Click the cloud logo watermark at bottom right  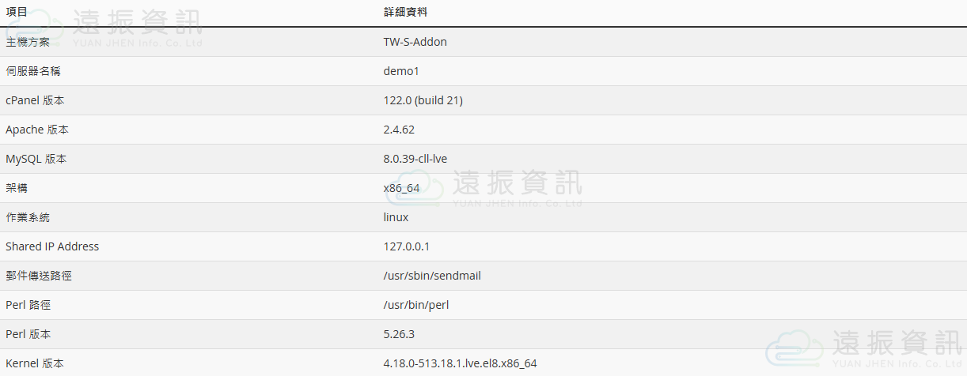(794, 348)
